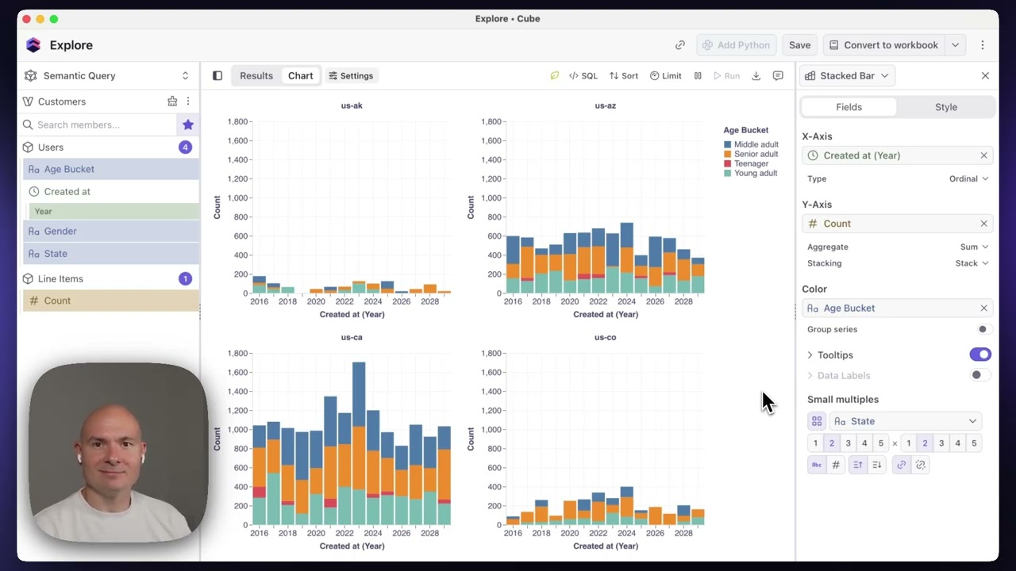Image resolution: width=1016 pixels, height=571 pixels.
Task: Choose ascending sort for small multiples
Action: [857, 465]
